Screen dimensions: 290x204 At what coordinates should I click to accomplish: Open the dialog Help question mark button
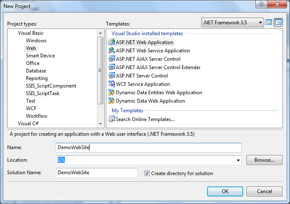click(261, 4)
